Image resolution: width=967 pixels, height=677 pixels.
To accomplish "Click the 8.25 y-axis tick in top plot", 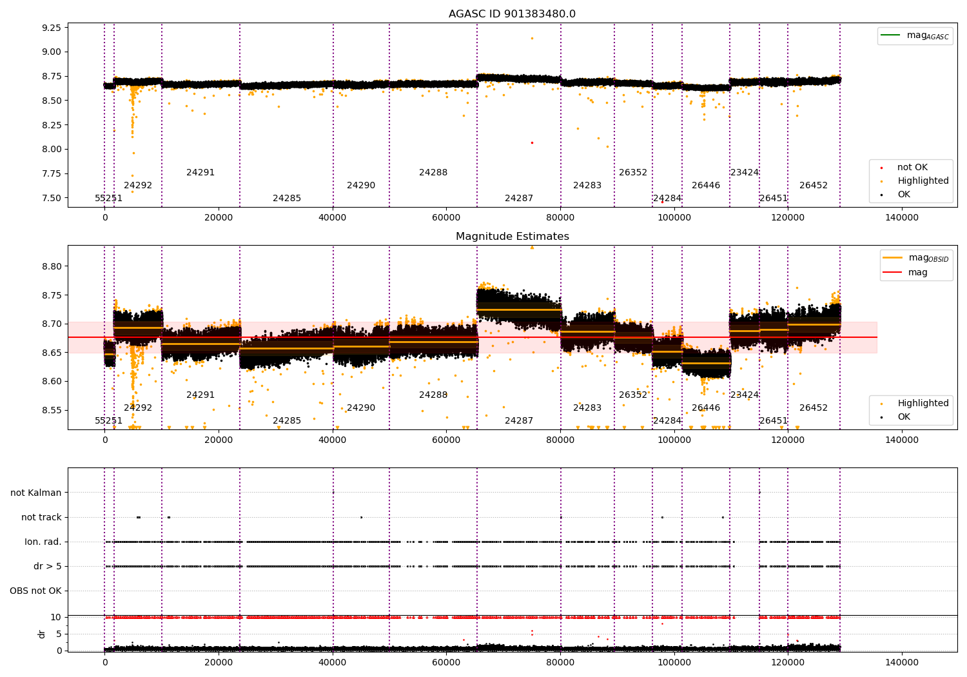I will pyautogui.click(x=51, y=125).
